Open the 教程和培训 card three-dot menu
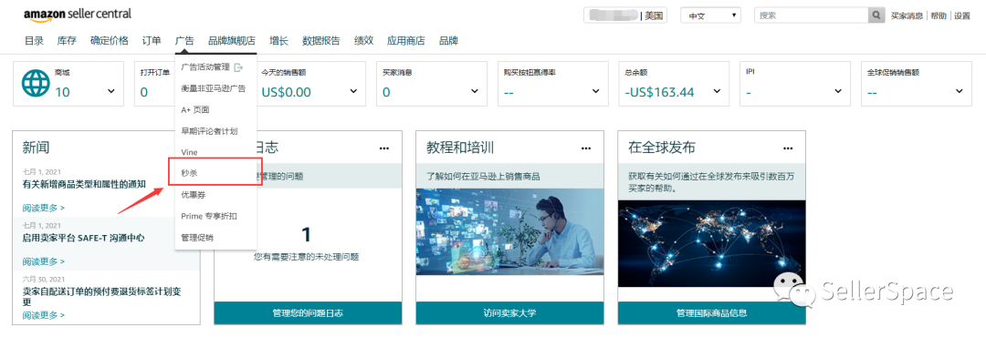 586,148
